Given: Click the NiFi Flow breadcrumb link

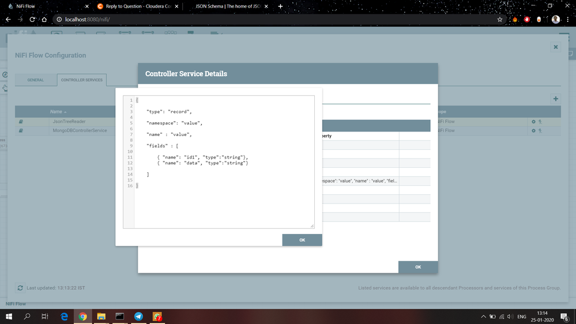Looking at the screenshot, I should tap(16, 304).
